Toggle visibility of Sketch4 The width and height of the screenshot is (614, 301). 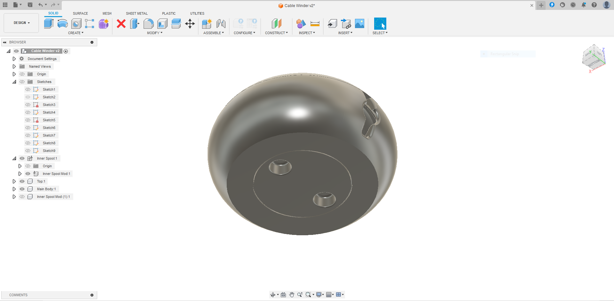click(28, 112)
